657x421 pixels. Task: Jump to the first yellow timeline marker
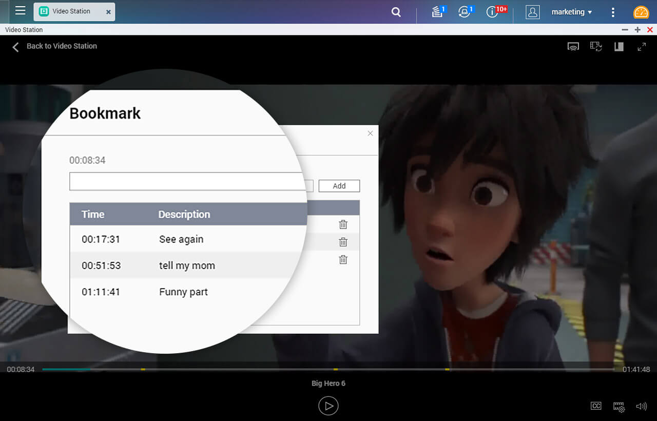click(x=143, y=369)
